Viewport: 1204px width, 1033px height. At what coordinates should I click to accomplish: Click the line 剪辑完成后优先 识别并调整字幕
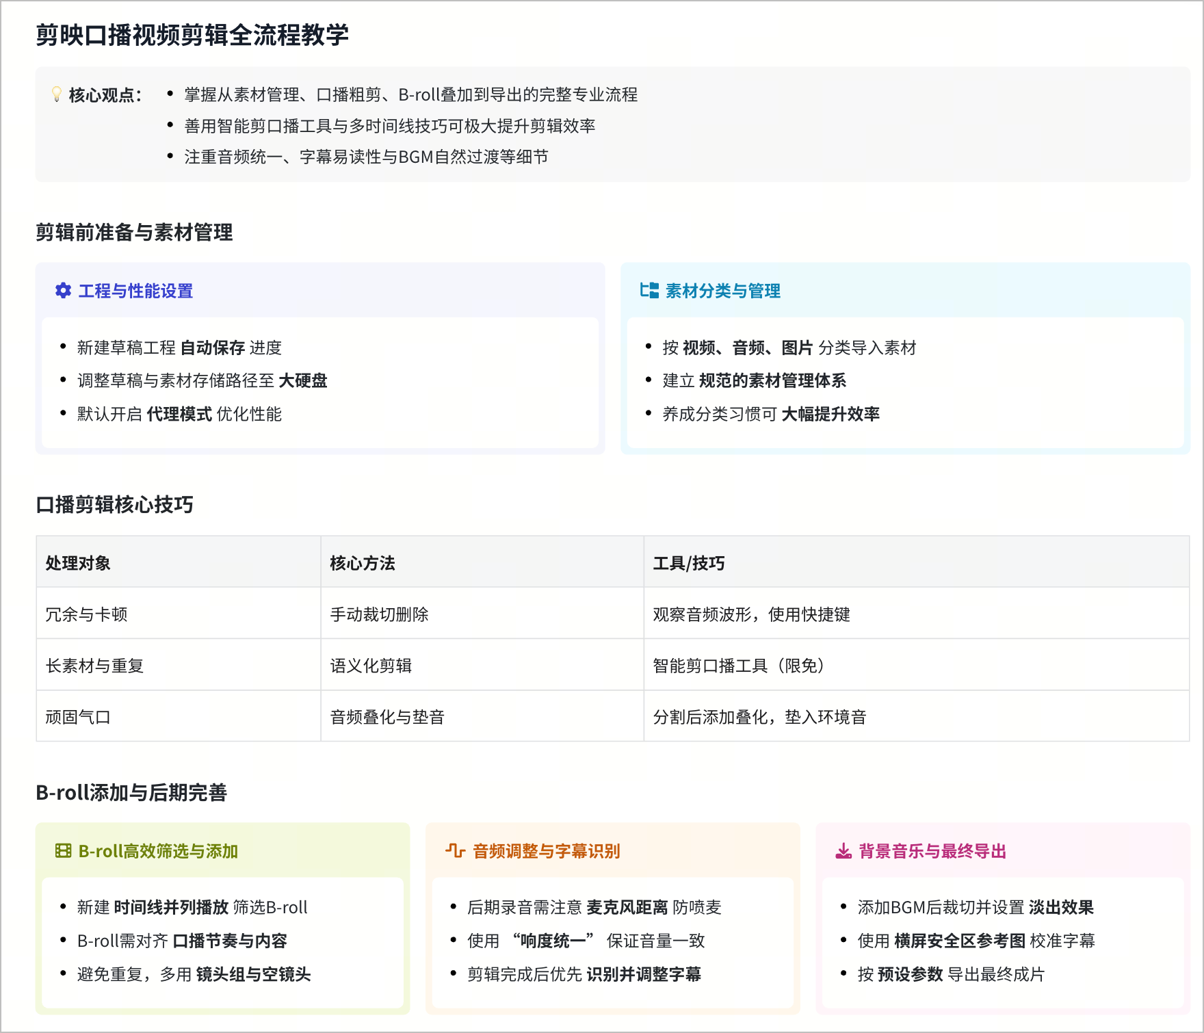coord(584,974)
